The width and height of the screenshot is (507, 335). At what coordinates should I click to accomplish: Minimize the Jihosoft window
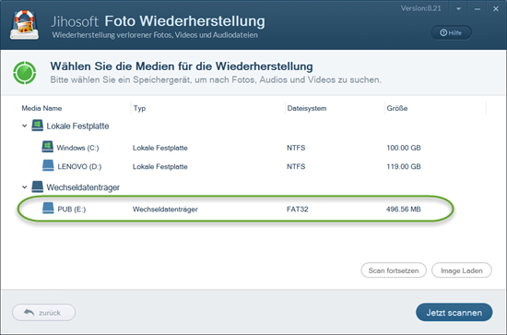click(478, 9)
